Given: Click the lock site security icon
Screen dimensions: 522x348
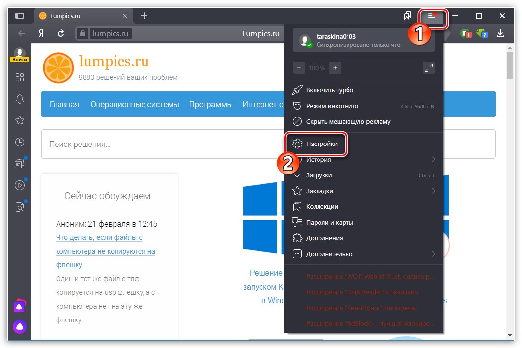Looking at the screenshot, I should point(82,33).
